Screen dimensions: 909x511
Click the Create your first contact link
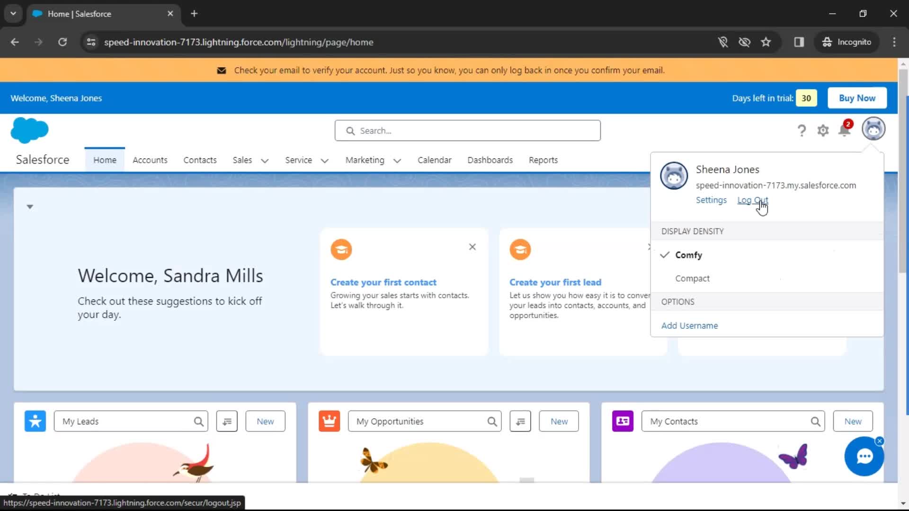[383, 282]
